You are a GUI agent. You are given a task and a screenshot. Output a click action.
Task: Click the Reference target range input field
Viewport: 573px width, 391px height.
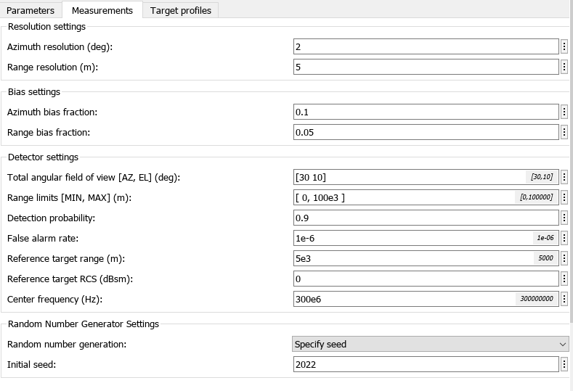[x=410, y=259]
